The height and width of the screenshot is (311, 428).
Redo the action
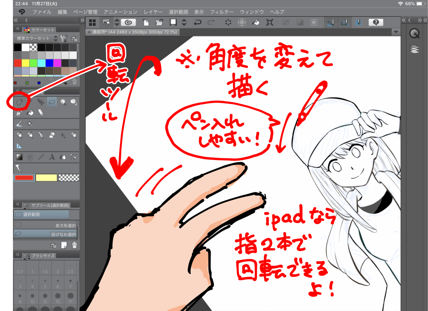tap(211, 22)
